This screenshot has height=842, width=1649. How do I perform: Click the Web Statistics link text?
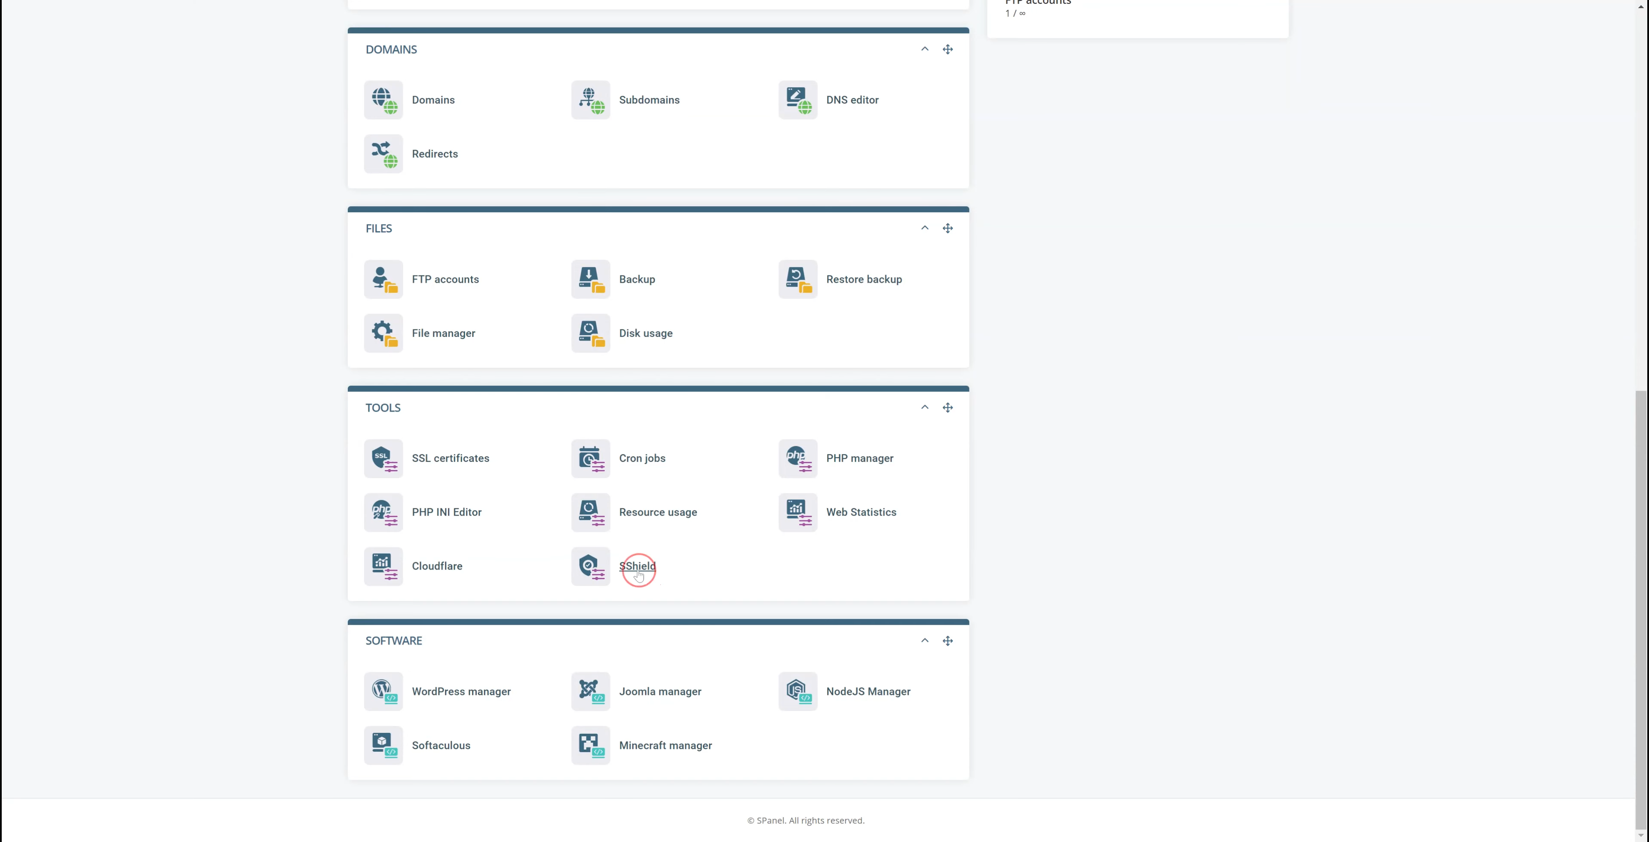(861, 512)
